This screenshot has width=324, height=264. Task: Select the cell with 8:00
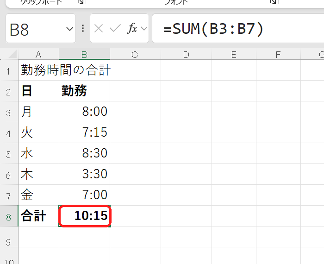[85, 112]
